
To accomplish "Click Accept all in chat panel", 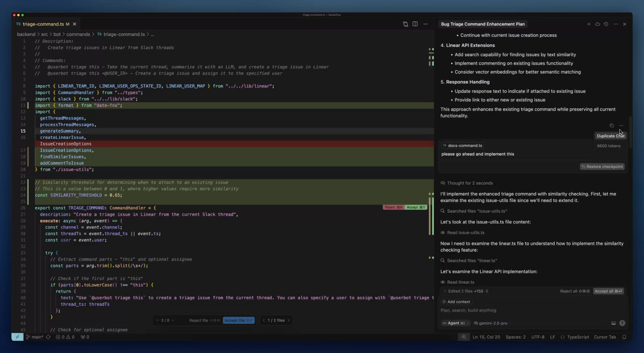I will 608,291.
